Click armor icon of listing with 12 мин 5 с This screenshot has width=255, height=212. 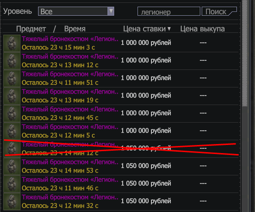click(12, 131)
